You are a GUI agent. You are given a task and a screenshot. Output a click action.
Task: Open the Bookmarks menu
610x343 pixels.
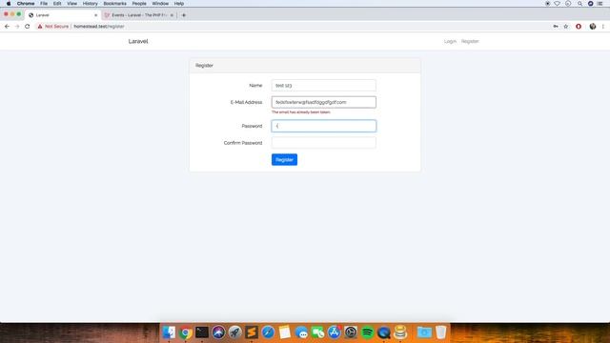114,4
